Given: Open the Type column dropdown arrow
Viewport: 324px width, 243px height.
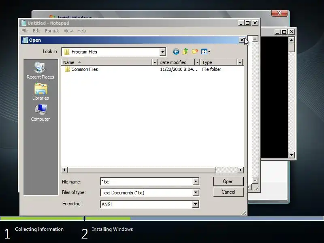Looking at the screenshot, I should click(x=240, y=62).
